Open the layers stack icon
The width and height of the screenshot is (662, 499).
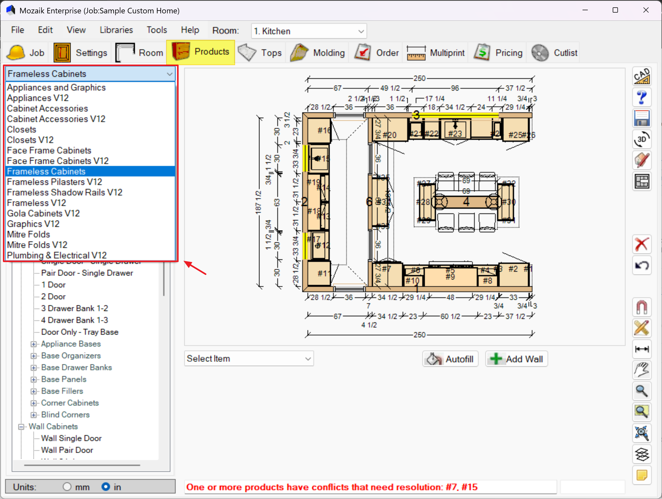coord(642,454)
